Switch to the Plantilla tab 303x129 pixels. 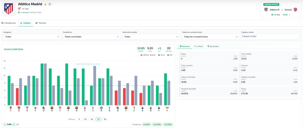click(41, 23)
